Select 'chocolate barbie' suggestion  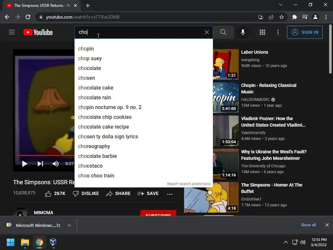(x=143, y=156)
